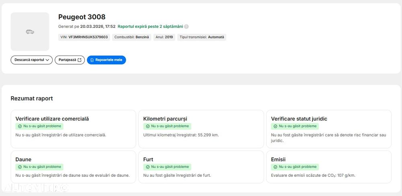This screenshot has height=196, width=402.
Task: Click the Combustibil: Benzină tag
Action: (x=131, y=37)
